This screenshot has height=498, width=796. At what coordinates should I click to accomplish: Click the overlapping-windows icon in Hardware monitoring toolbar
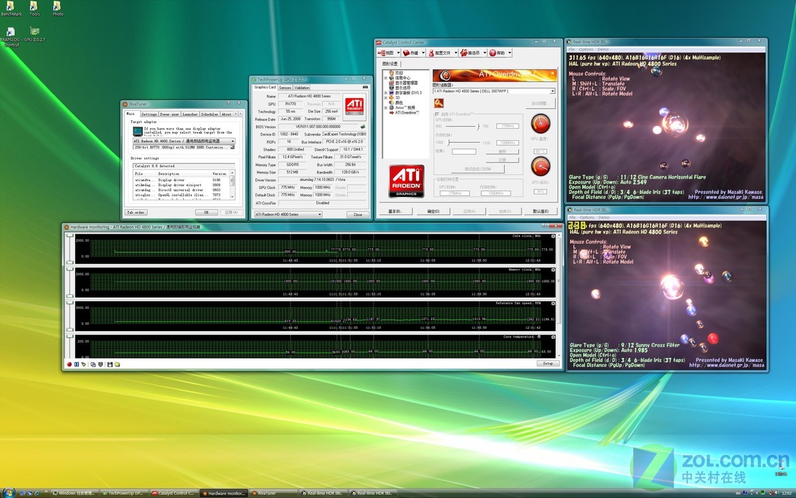pyautogui.click(x=93, y=364)
